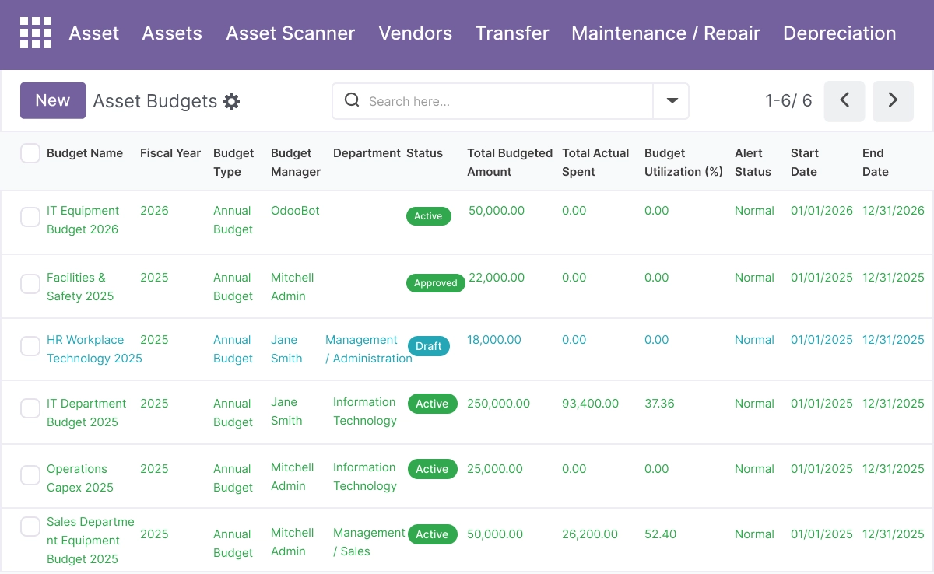Viewport: 934px width, 574px height.
Task: Open the search options dropdown arrow
Action: point(672,101)
